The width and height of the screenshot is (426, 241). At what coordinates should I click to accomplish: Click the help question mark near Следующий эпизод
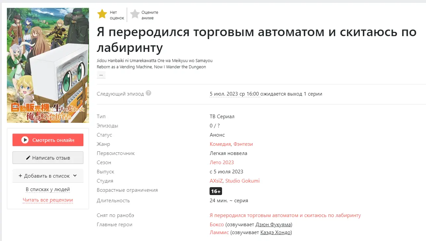[148, 93]
